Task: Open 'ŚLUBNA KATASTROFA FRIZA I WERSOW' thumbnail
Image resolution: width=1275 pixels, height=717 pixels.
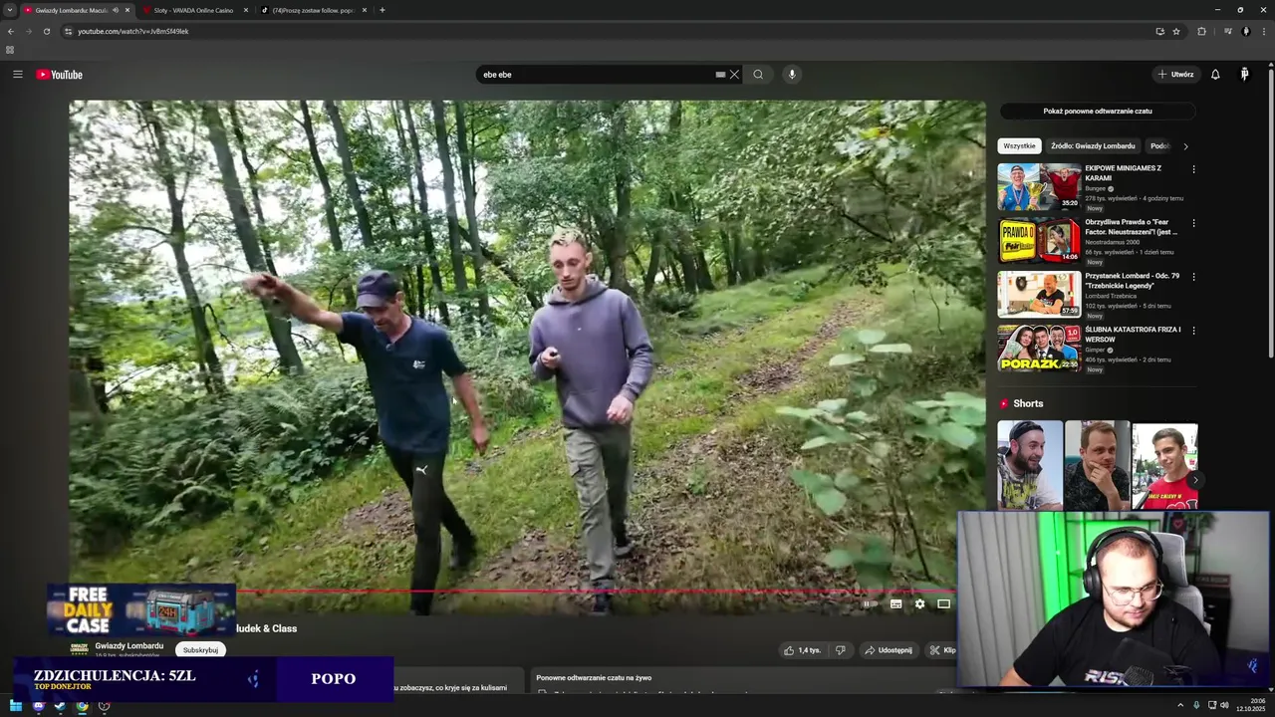Action: pyautogui.click(x=1039, y=348)
